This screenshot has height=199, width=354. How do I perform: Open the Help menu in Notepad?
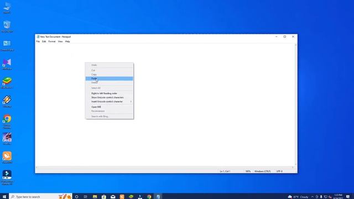click(x=67, y=41)
